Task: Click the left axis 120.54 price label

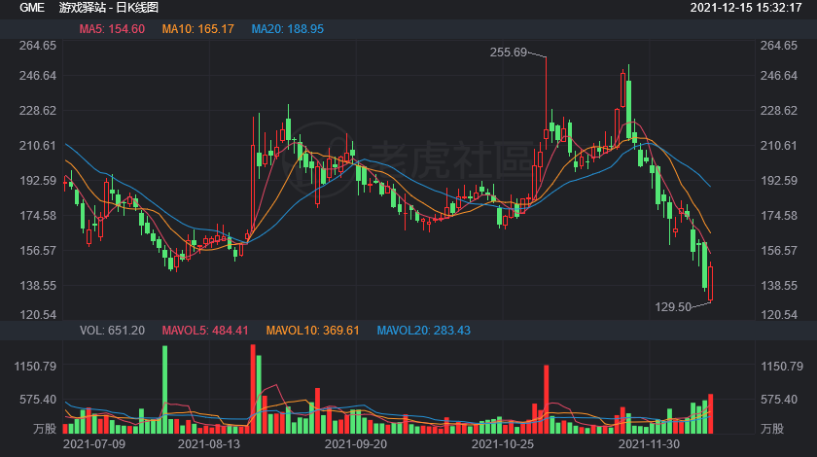Action: [38, 314]
